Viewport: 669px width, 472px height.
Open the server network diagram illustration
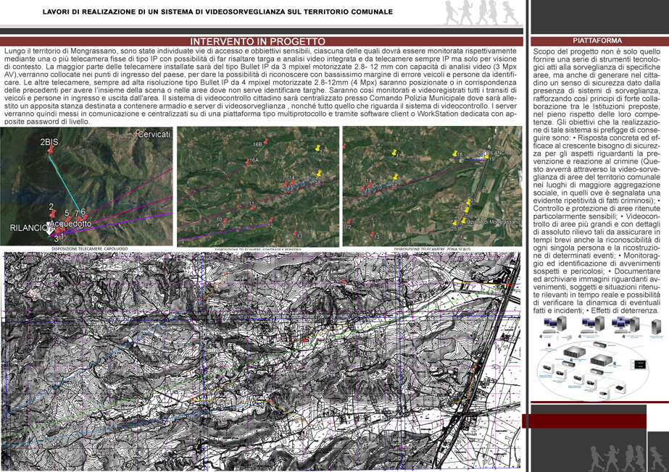pyautogui.click(x=599, y=358)
